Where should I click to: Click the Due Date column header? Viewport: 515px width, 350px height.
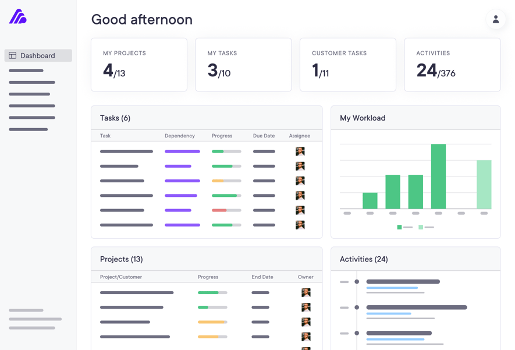coord(264,136)
